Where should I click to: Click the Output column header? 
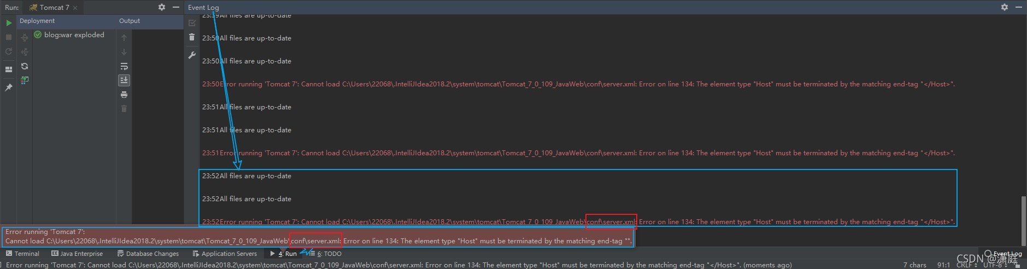click(130, 21)
